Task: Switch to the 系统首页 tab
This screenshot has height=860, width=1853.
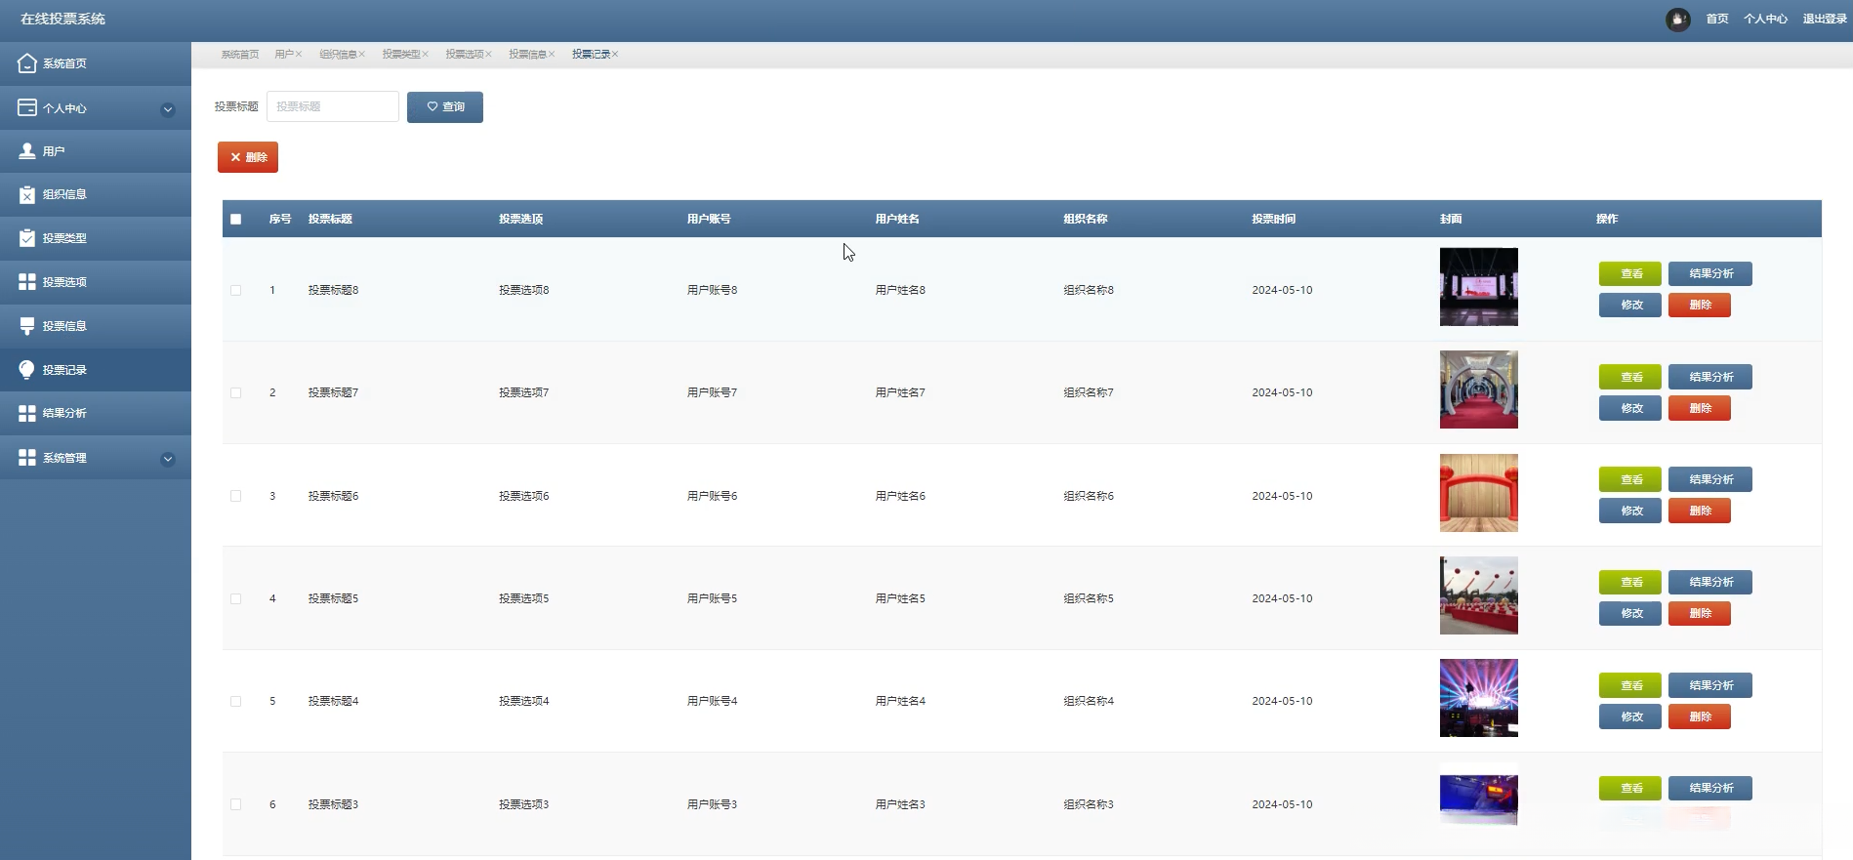Action: (x=240, y=55)
